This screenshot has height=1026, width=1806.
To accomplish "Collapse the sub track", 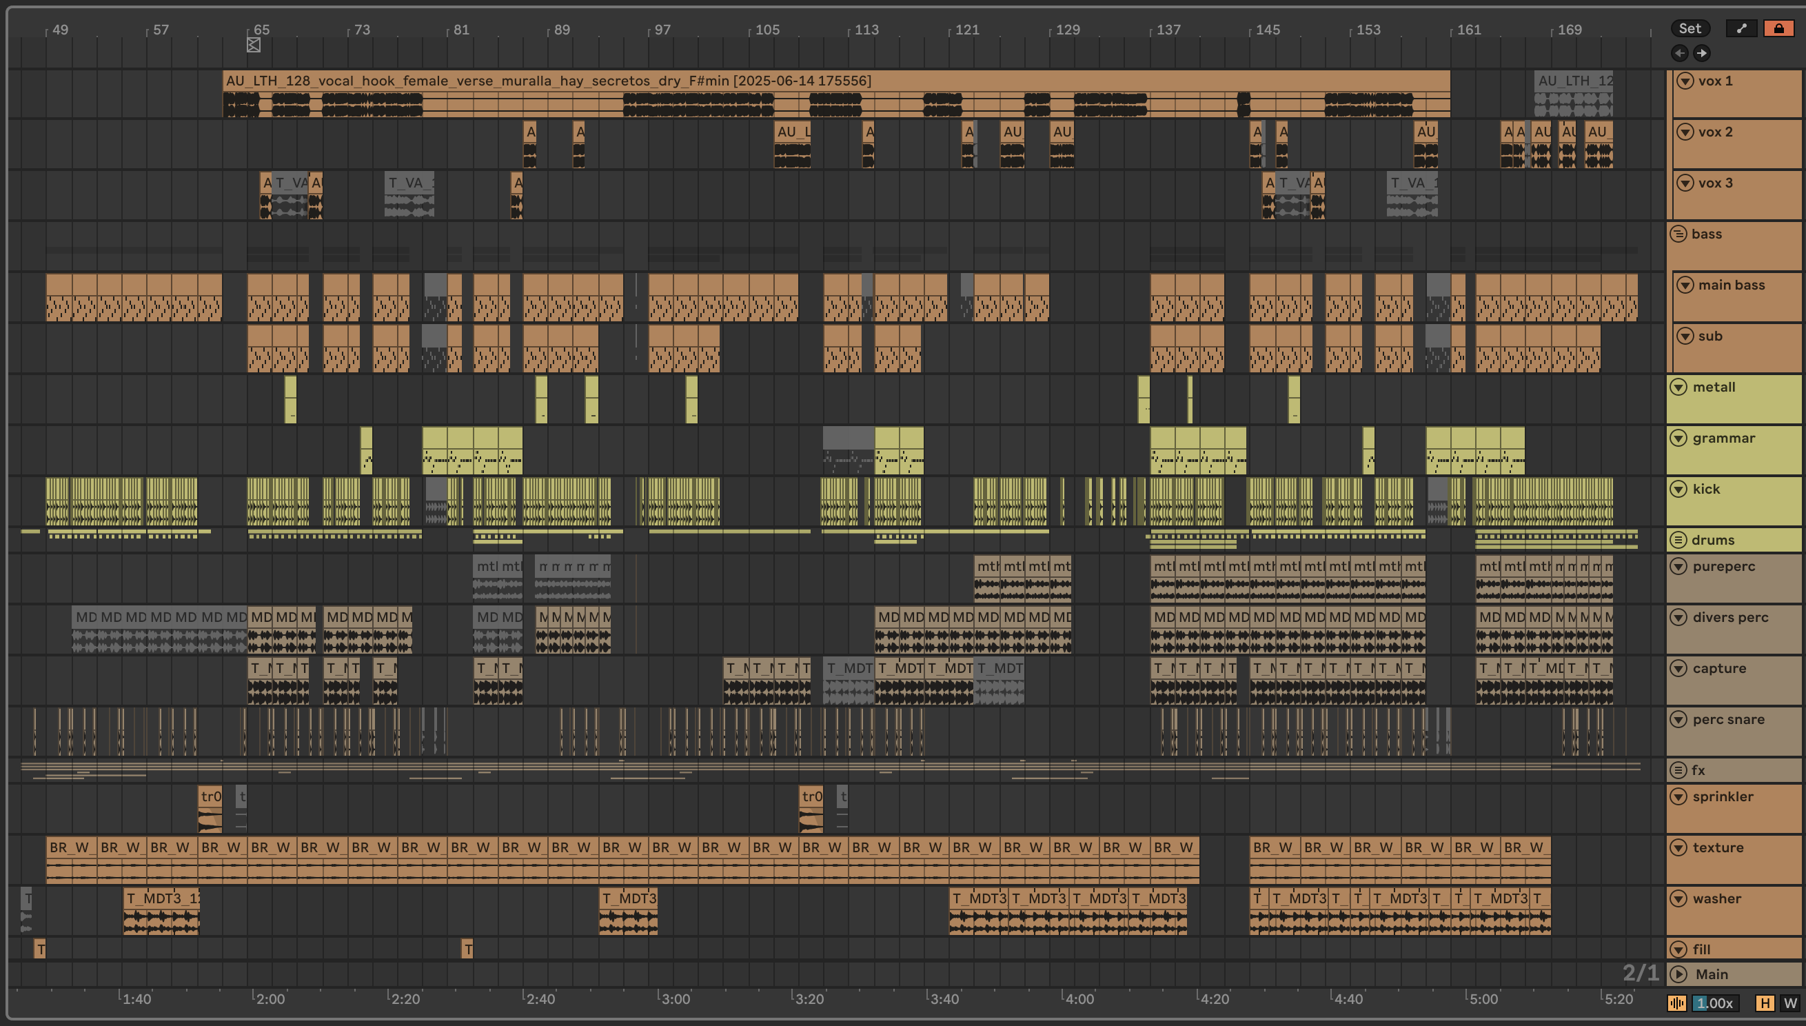I will tap(1685, 336).
